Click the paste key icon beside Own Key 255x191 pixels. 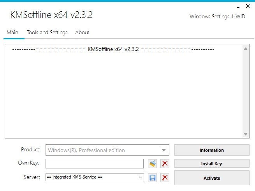(152, 163)
